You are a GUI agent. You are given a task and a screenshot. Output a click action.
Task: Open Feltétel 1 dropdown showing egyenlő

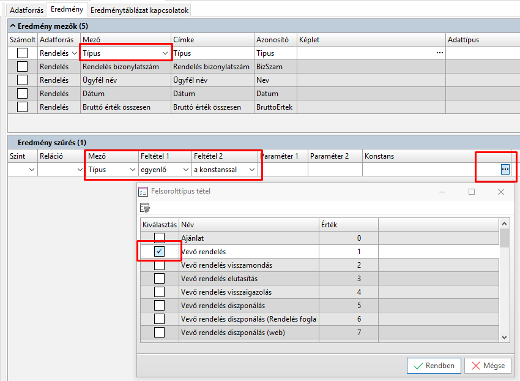tap(186, 170)
